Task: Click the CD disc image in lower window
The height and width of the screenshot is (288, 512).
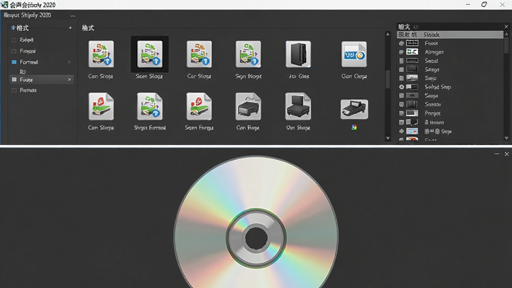Action: click(256, 222)
